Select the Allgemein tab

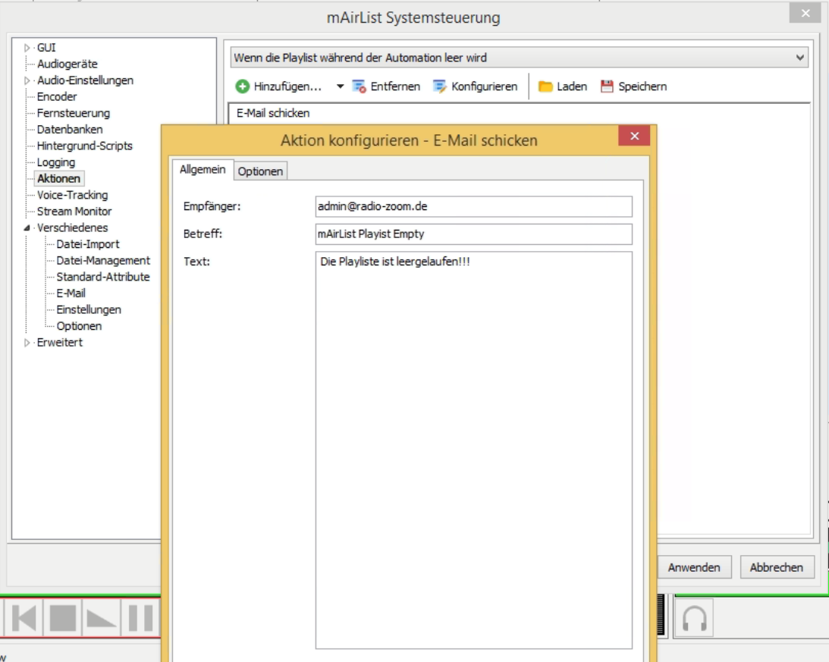coord(203,170)
